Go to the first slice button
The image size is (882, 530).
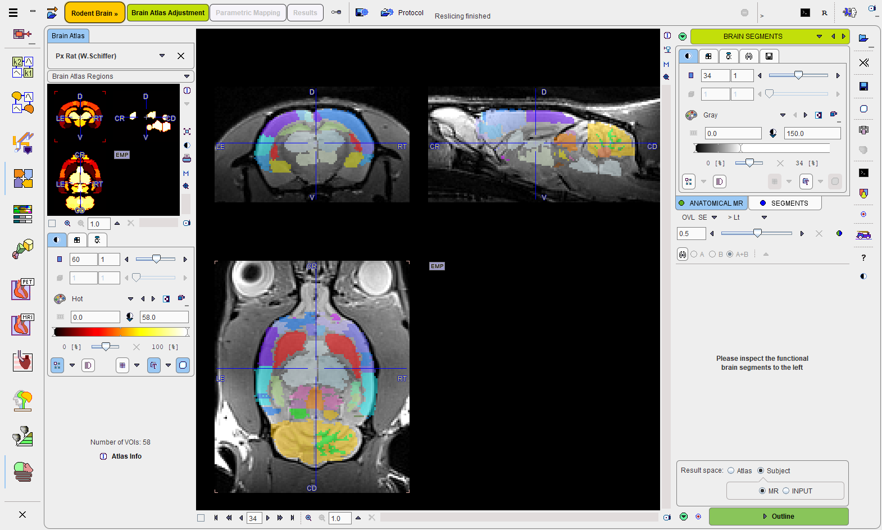[216, 518]
